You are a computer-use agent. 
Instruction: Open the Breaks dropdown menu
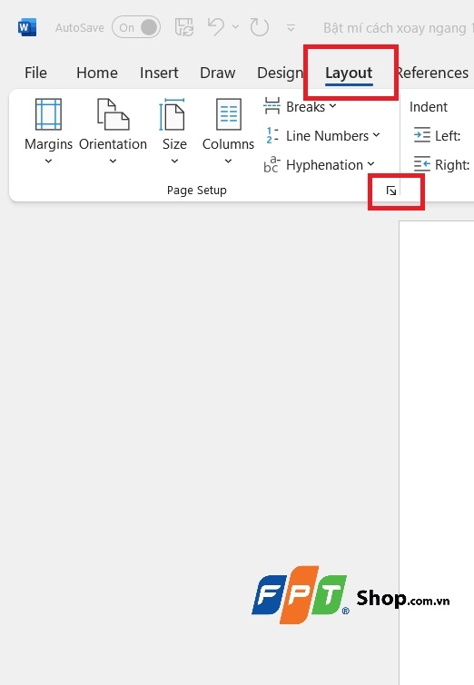point(332,106)
